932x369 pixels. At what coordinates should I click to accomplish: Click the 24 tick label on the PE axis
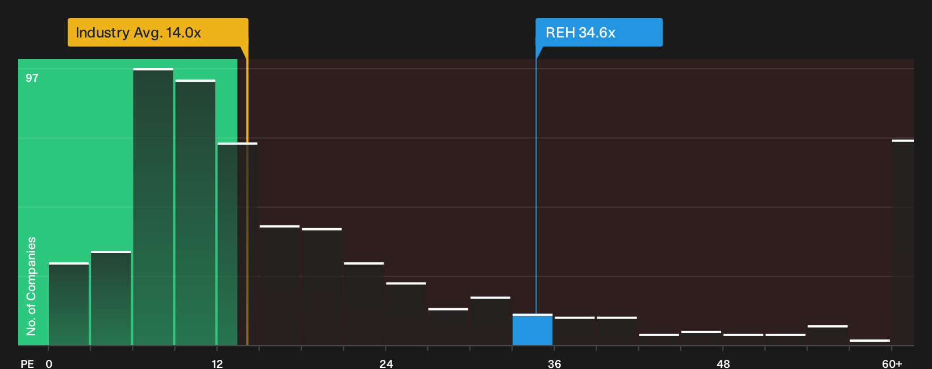[x=386, y=364]
